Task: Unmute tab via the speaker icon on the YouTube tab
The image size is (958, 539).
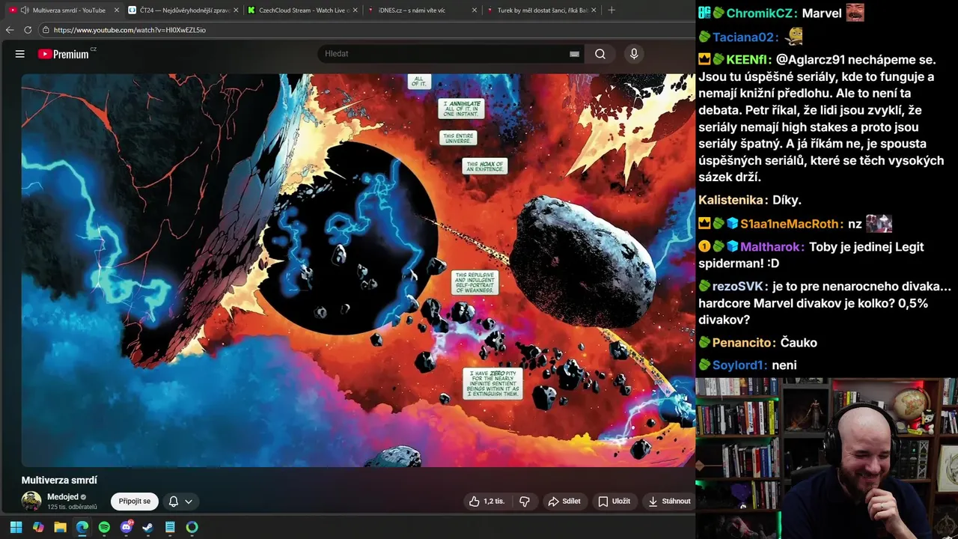Action: click(x=25, y=10)
